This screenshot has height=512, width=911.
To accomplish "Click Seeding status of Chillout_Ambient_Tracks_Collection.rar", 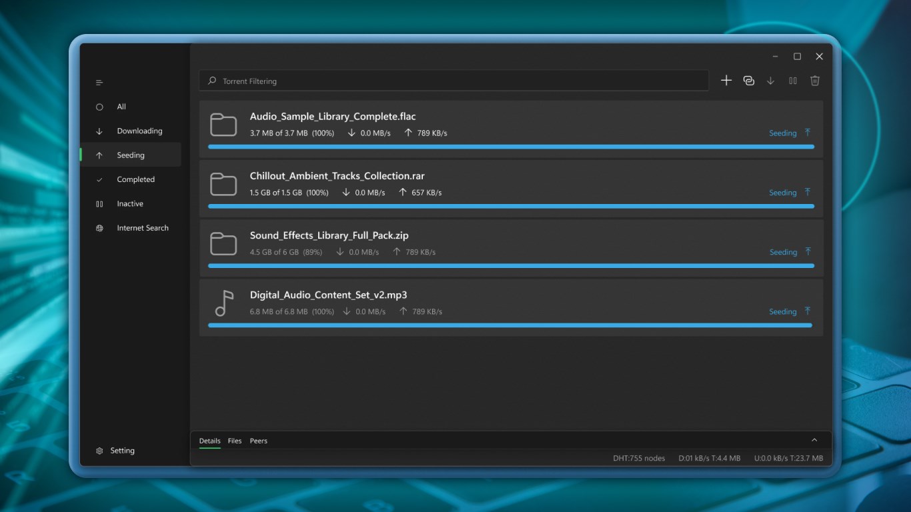I will [783, 193].
